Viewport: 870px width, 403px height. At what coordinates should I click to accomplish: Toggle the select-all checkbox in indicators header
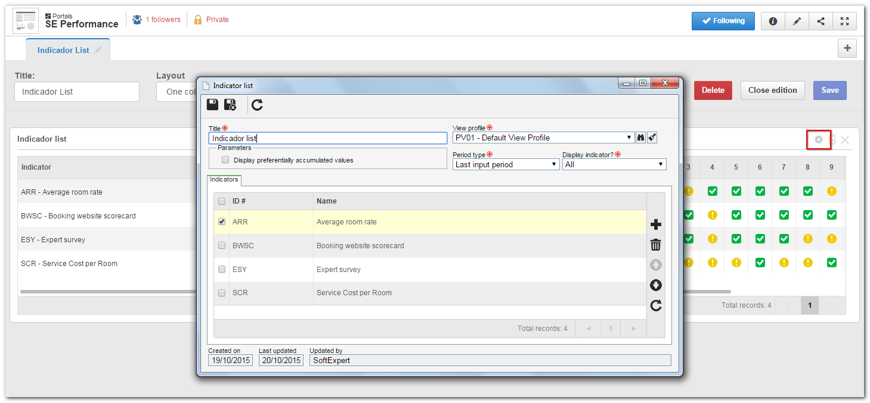(x=222, y=201)
